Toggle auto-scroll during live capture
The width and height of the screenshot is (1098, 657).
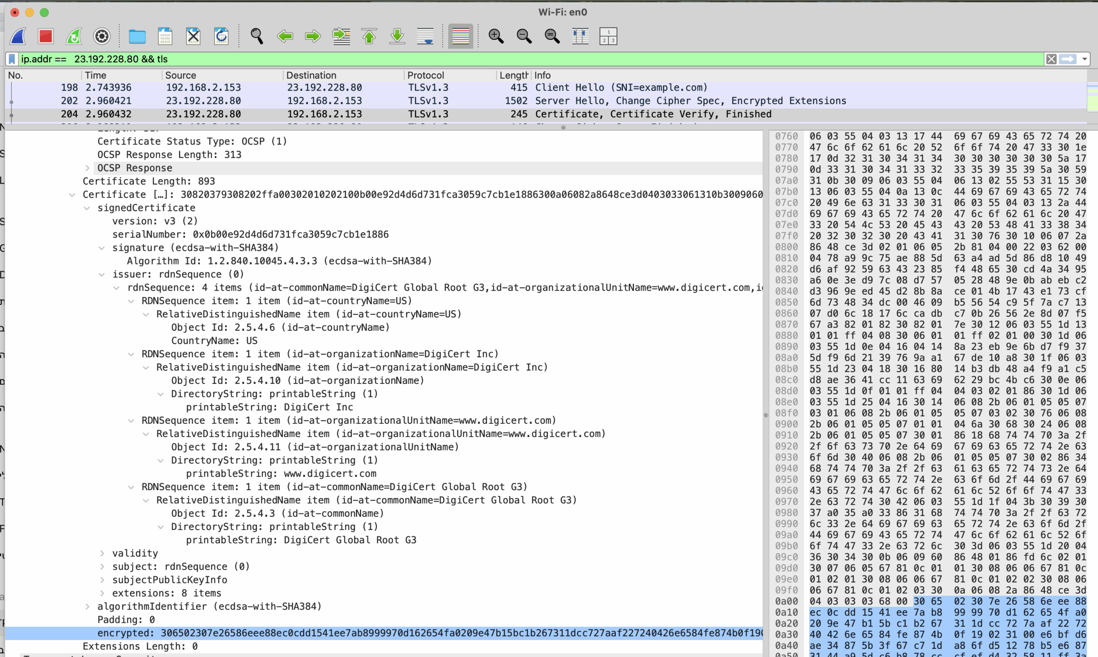(x=425, y=36)
